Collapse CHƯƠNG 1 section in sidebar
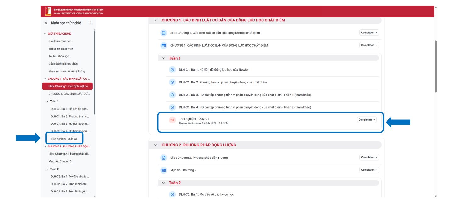Screen dimensions: 458x201 pyautogui.click(x=45, y=79)
